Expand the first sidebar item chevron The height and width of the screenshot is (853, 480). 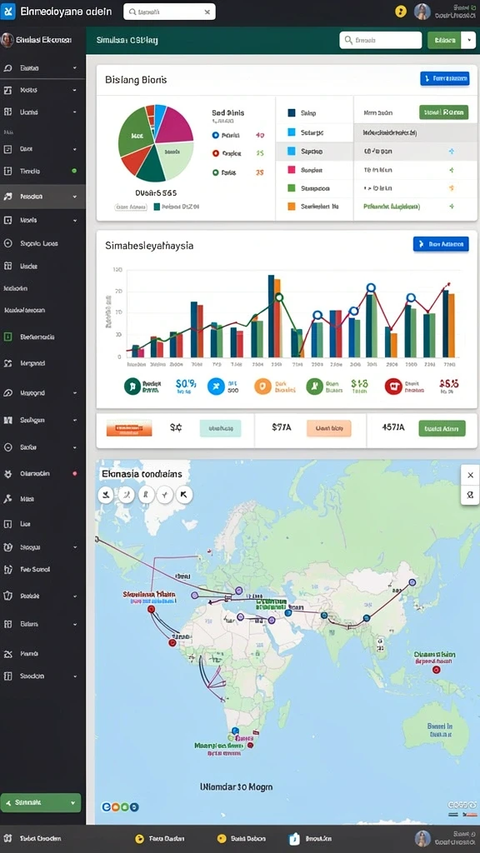pyautogui.click(x=74, y=68)
